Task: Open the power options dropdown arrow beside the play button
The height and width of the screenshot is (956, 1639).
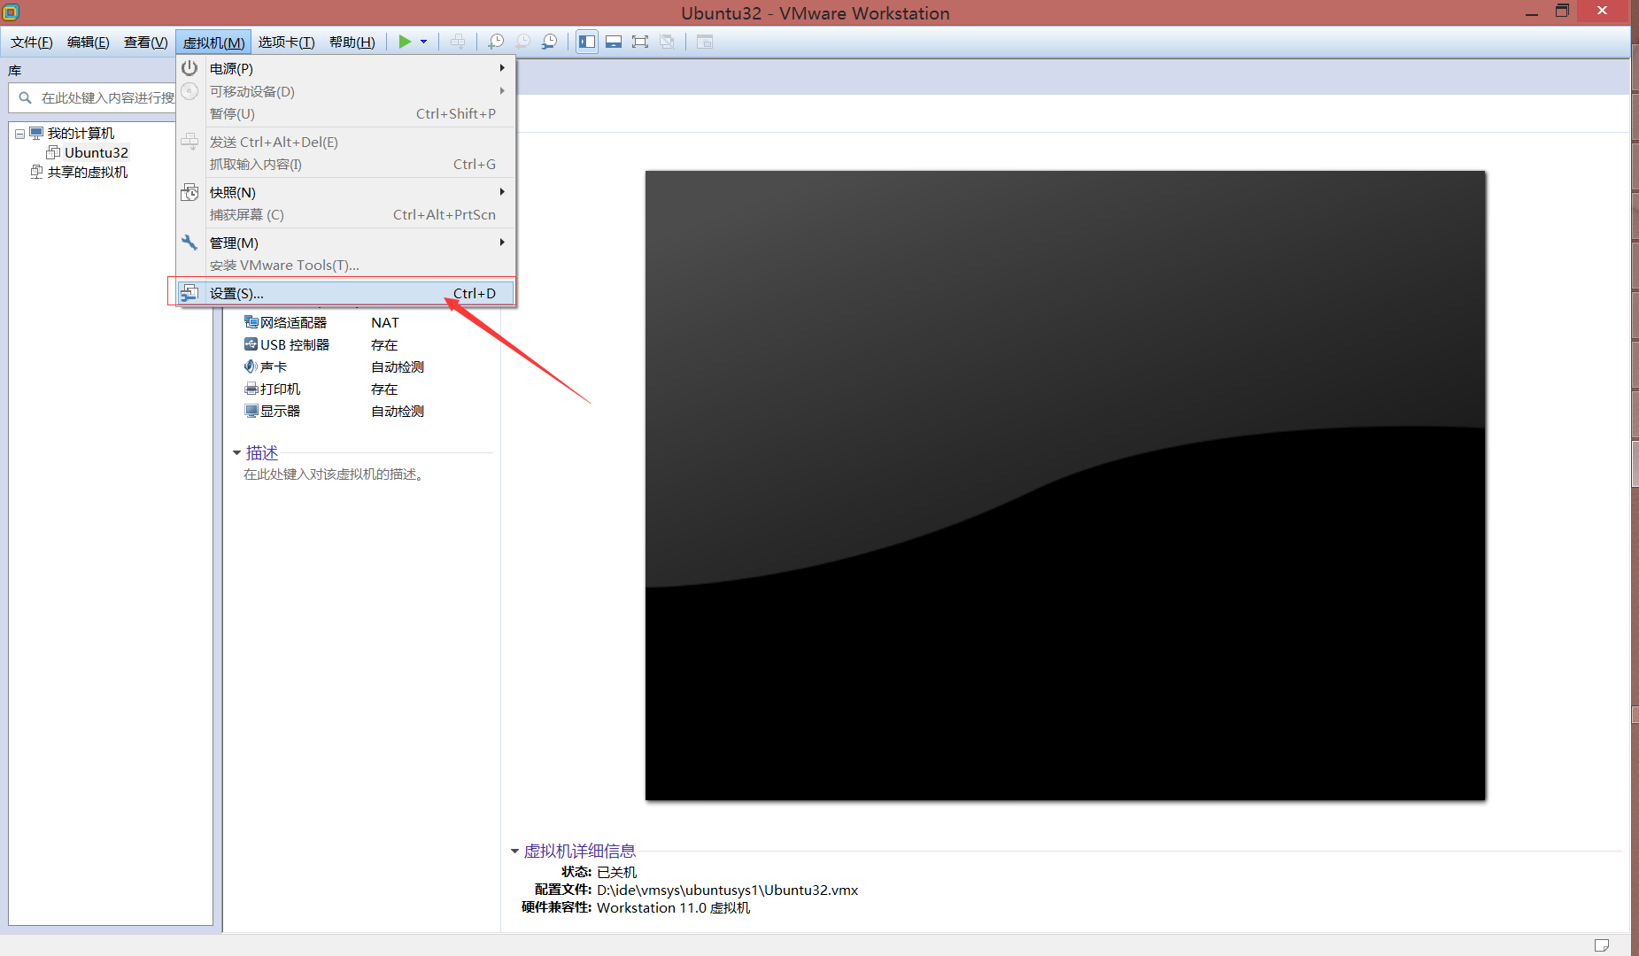Action: coord(423,42)
